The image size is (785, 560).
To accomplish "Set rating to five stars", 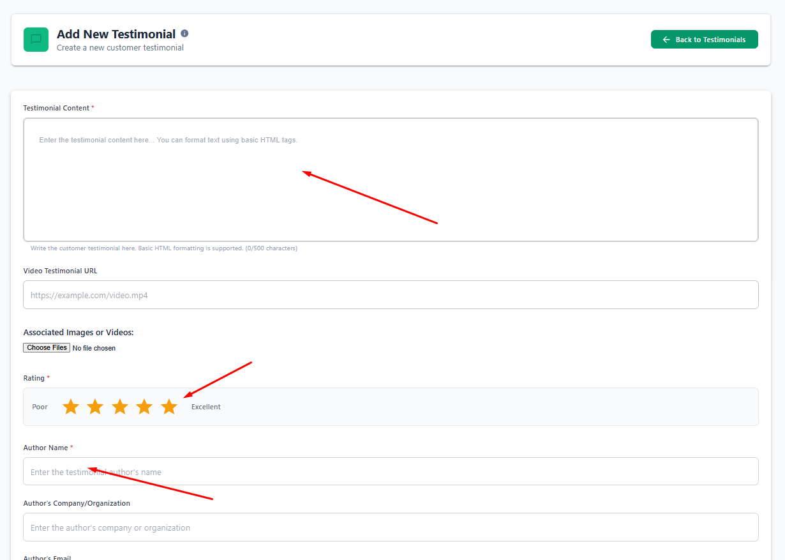I will [x=169, y=407].
